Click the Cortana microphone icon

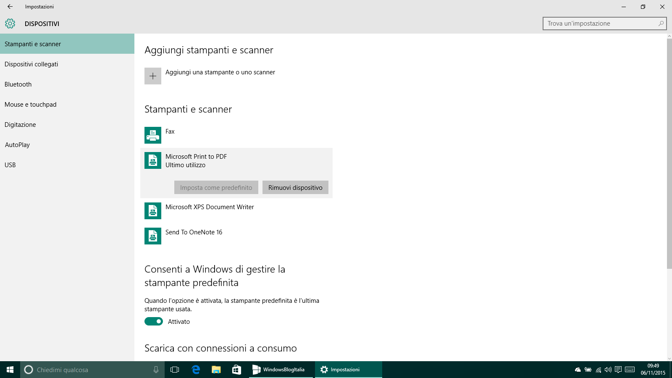(156, 370)
